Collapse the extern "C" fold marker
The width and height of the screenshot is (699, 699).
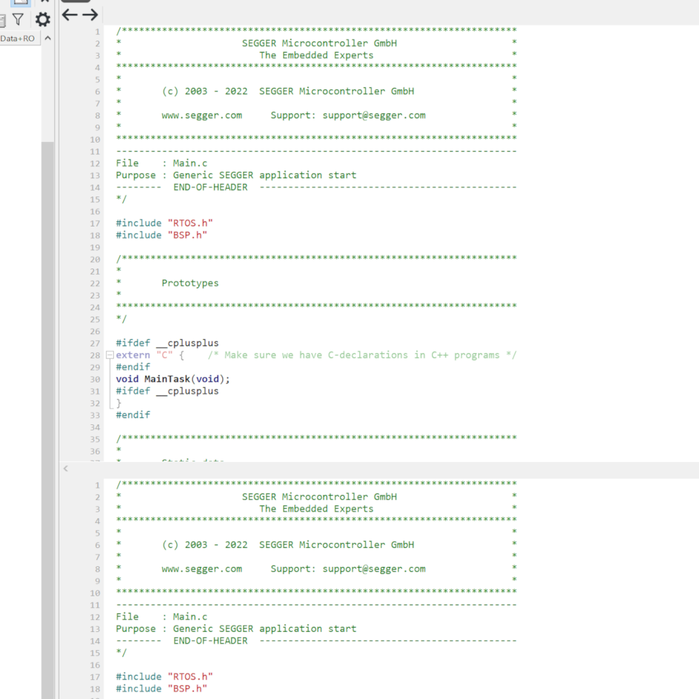pyautogui.click(x=109, y=355)
